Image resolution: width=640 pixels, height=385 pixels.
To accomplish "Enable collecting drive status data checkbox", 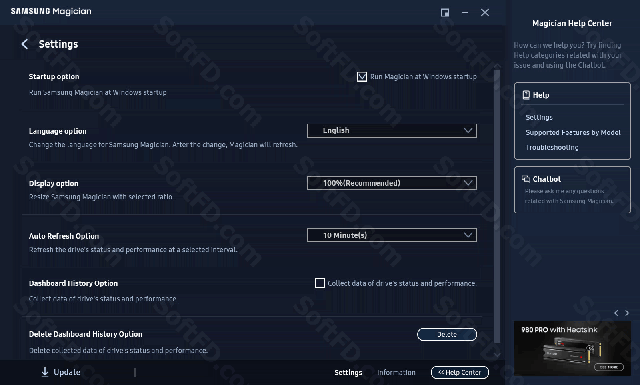I will pos(320,283).
